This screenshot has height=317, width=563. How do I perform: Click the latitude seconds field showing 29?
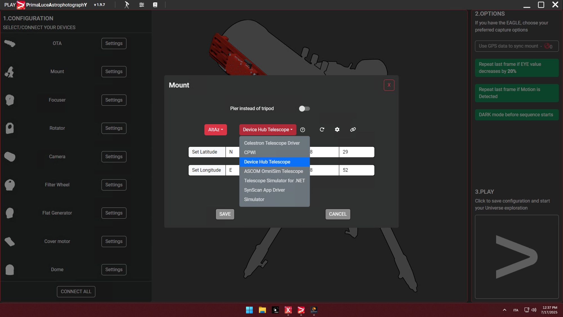[x=357, y=152]
